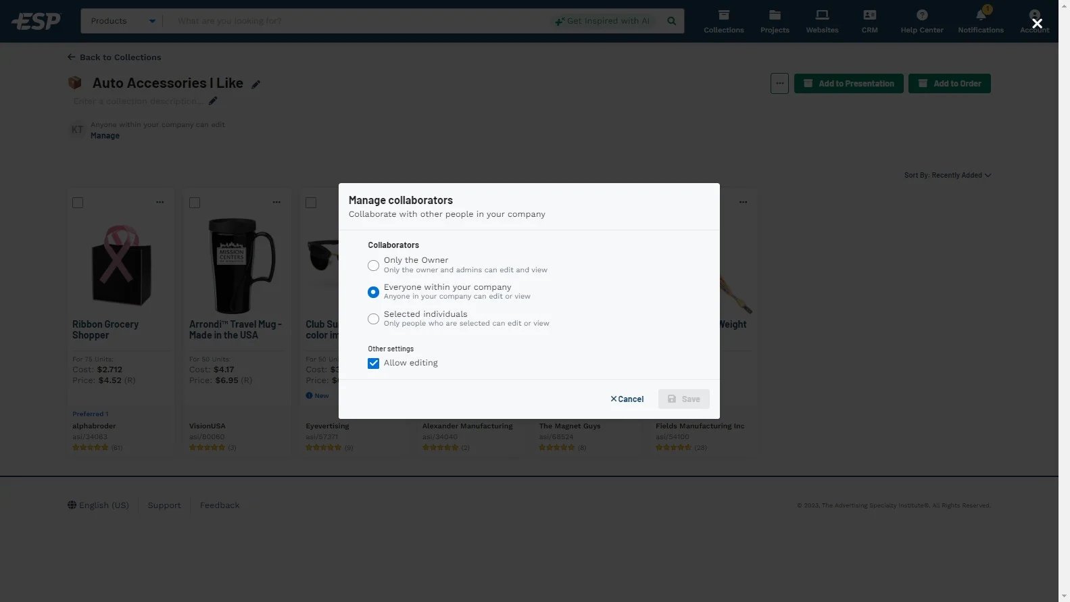This screenshot has height=602, width=1070.
Task: Click Add to Presentation button
Action: [848, 84]
